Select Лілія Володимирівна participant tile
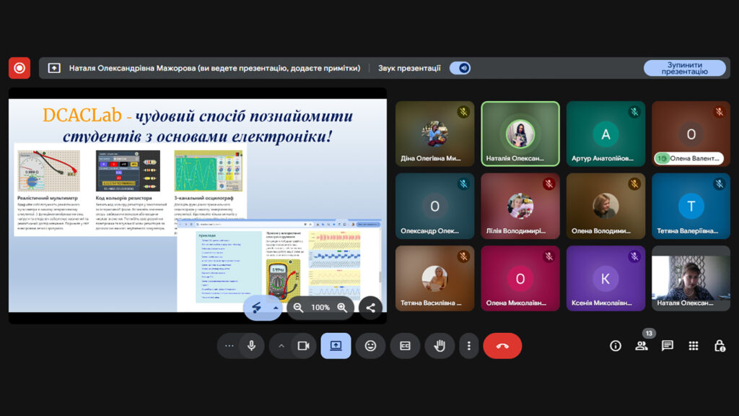This screenshot has height=416, width=739. point(520,206)
